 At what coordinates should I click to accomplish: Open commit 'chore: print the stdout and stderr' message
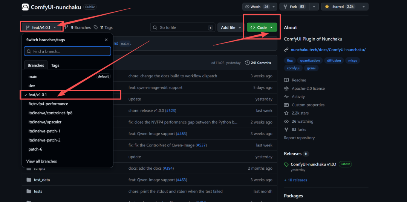pyautogui.click(x=176, y=191)
